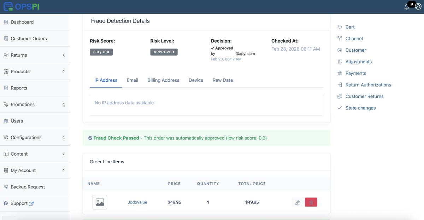Open Customer Orders in sidebar
Image resolution: width=424 pixels, height=220 pixels.
tap(35, 38)
